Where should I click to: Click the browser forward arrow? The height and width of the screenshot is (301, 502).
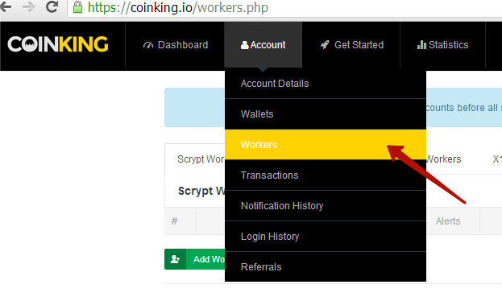tap(28, 6)
